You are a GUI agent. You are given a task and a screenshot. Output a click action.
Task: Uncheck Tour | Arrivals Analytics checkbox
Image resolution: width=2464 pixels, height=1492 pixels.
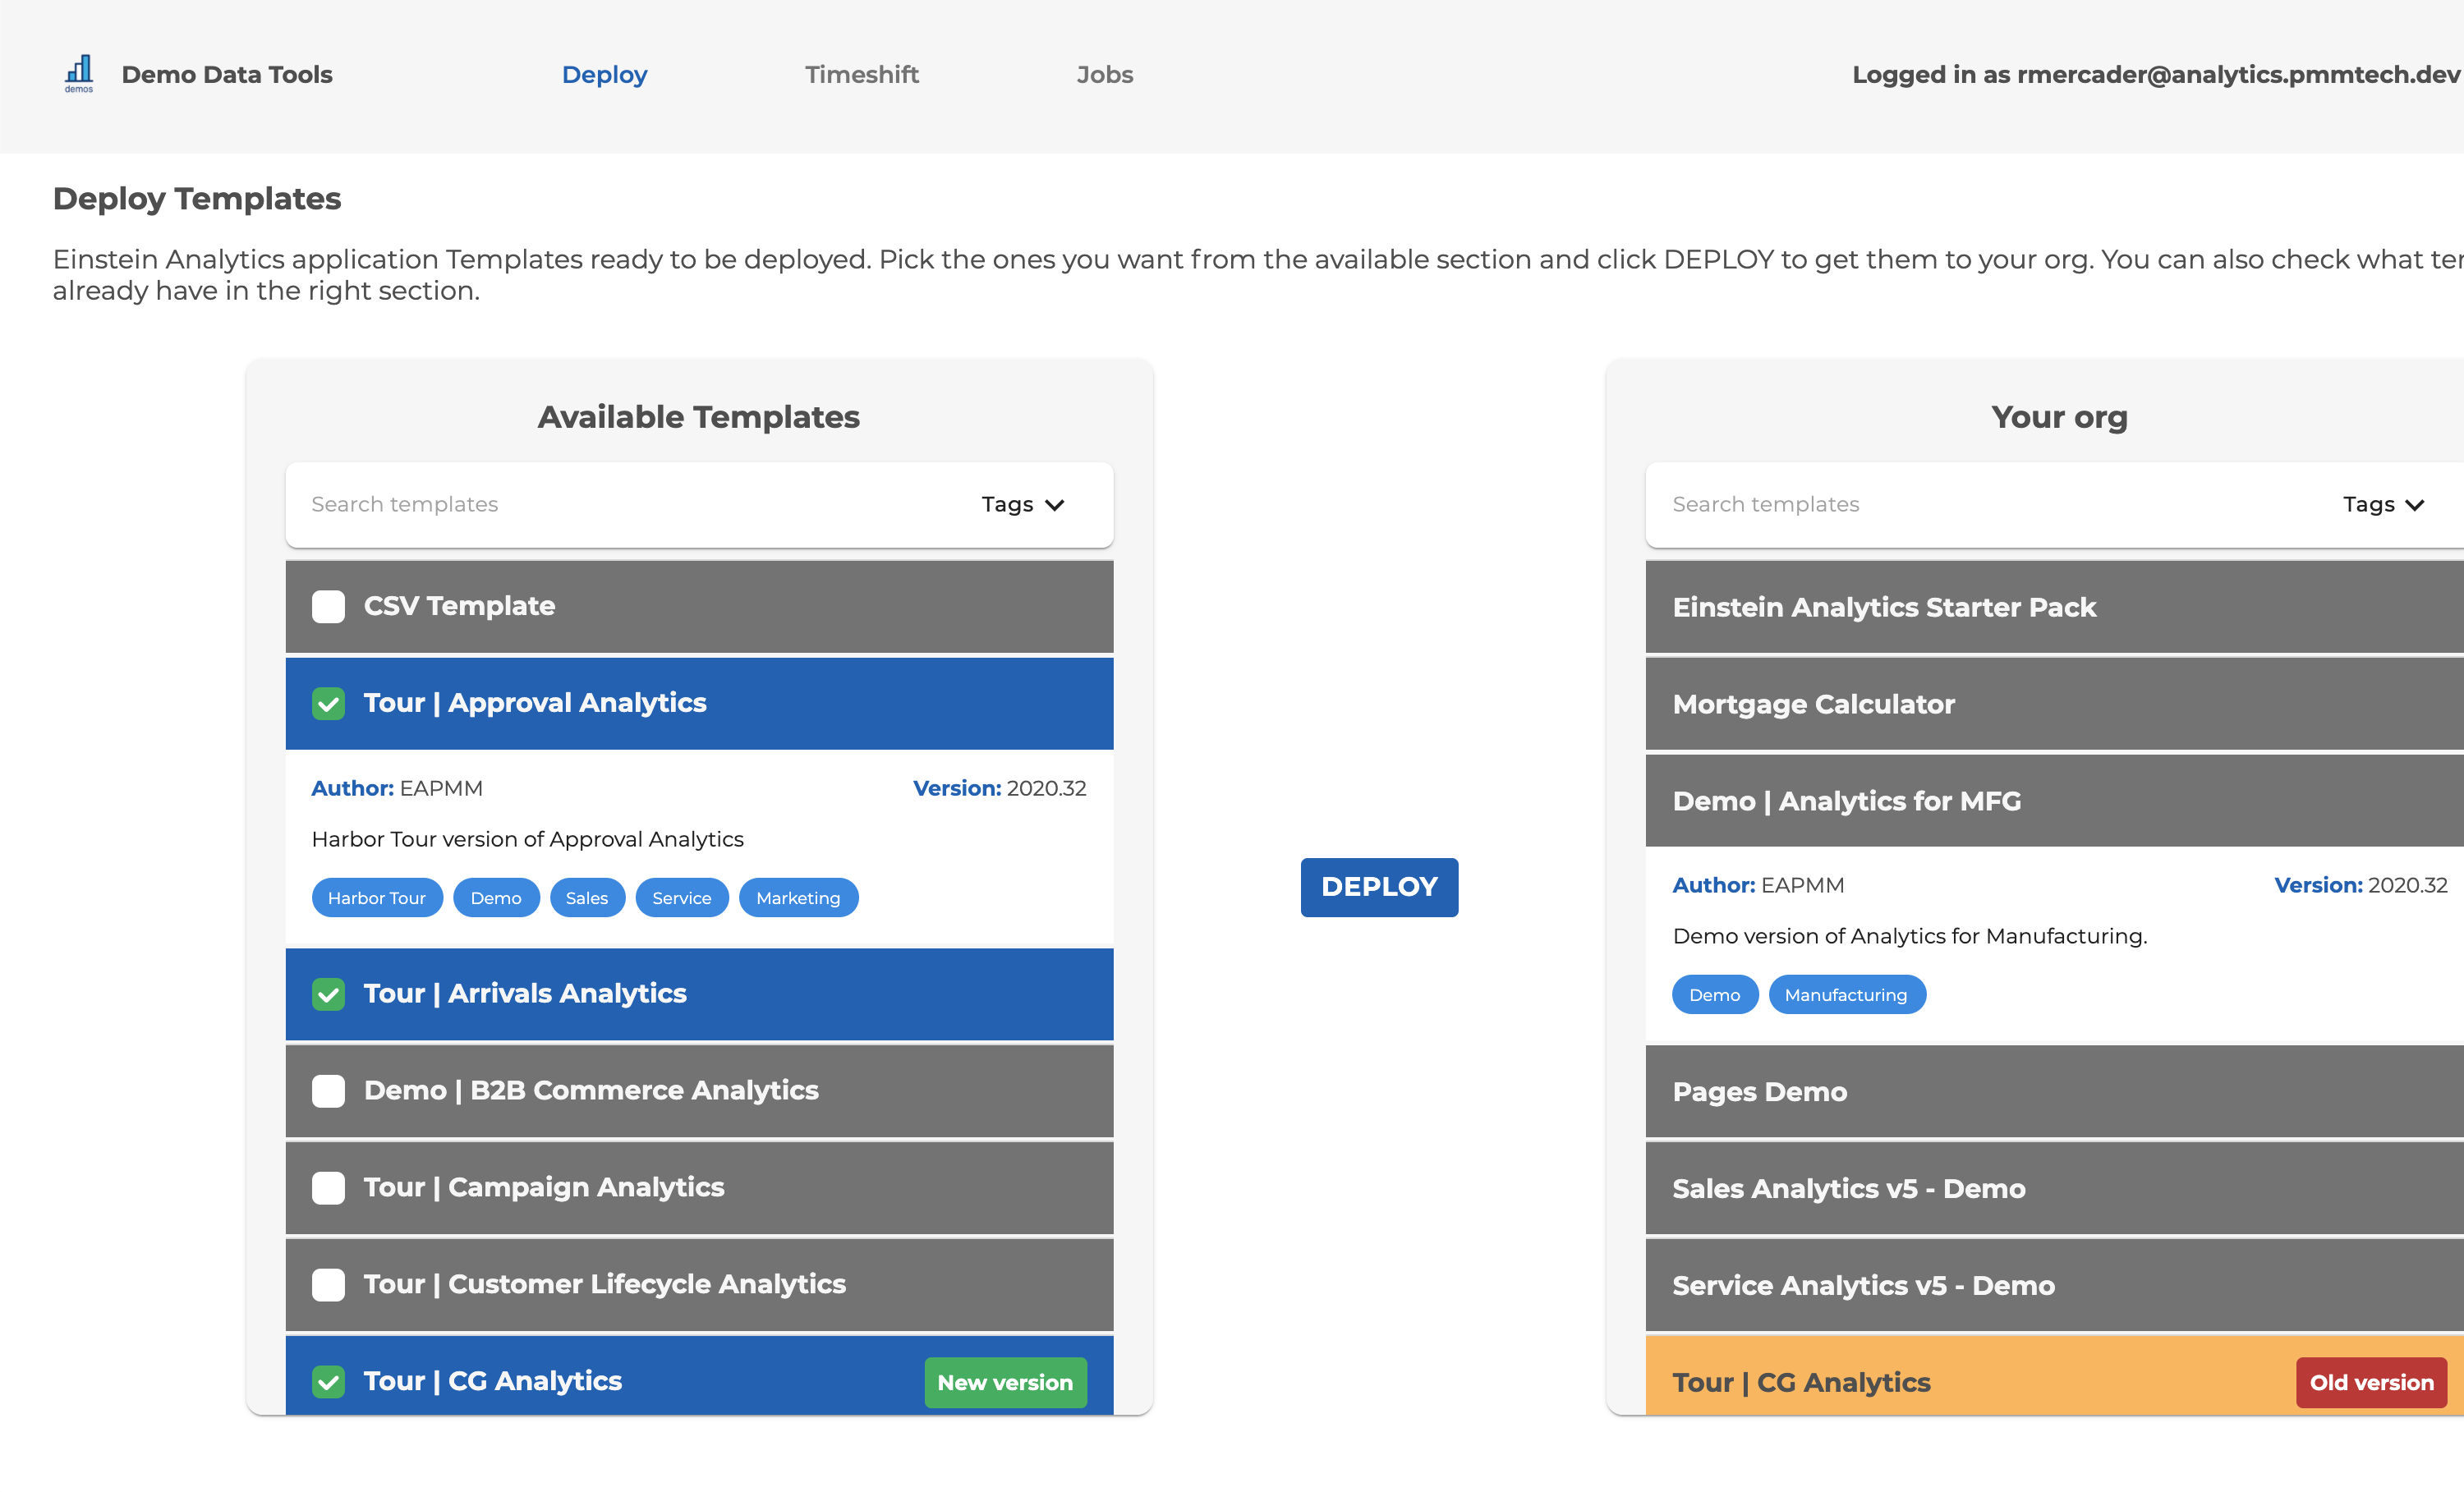[x=328, y=994]
